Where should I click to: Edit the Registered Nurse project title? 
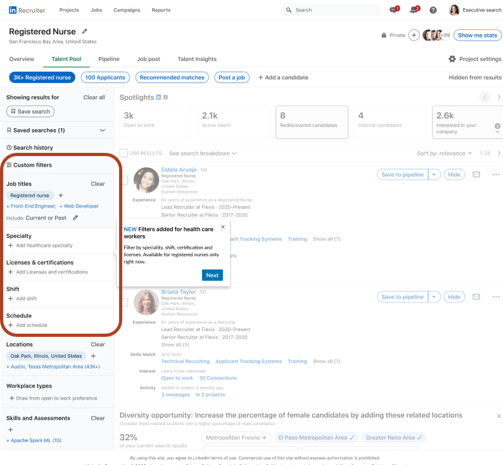coord(84,31)
